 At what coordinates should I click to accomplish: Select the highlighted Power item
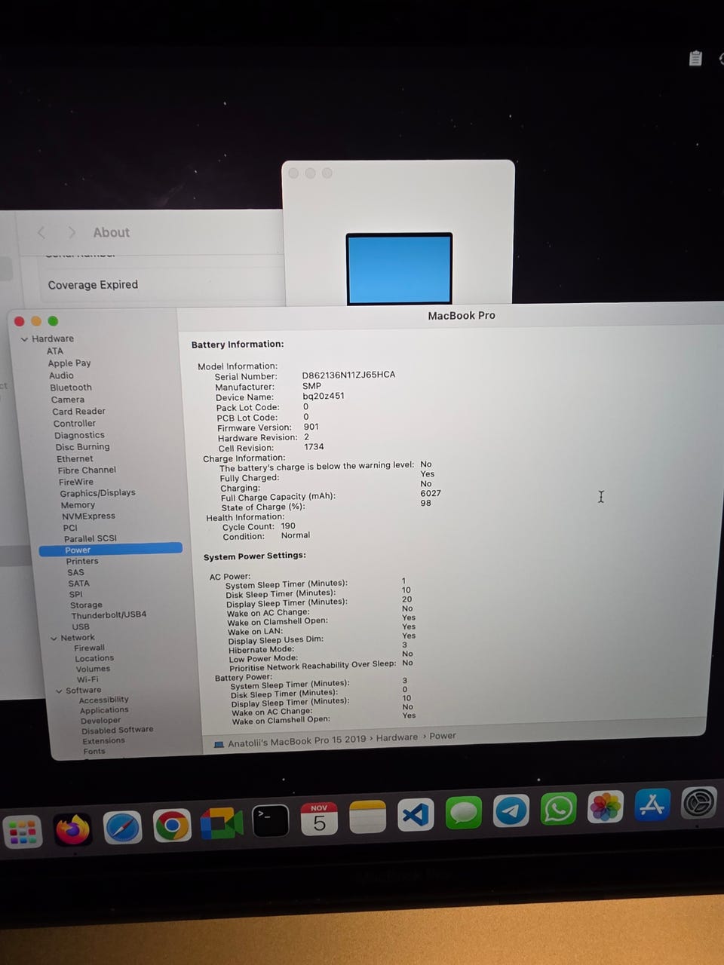click(111, 550)
